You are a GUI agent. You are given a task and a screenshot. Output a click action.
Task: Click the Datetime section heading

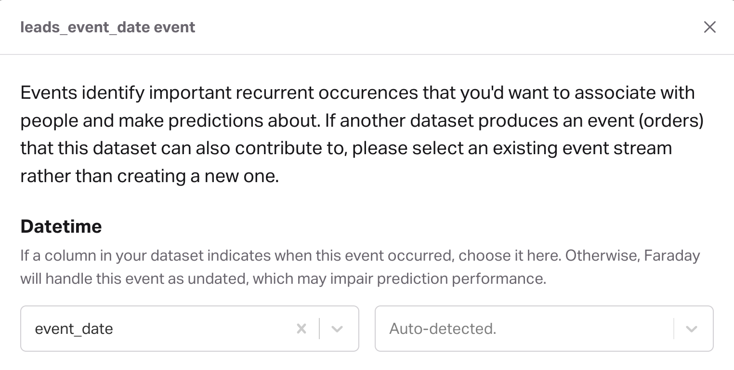point(61,226)
